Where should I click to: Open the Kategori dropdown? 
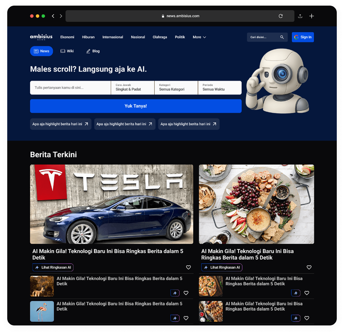176,88
